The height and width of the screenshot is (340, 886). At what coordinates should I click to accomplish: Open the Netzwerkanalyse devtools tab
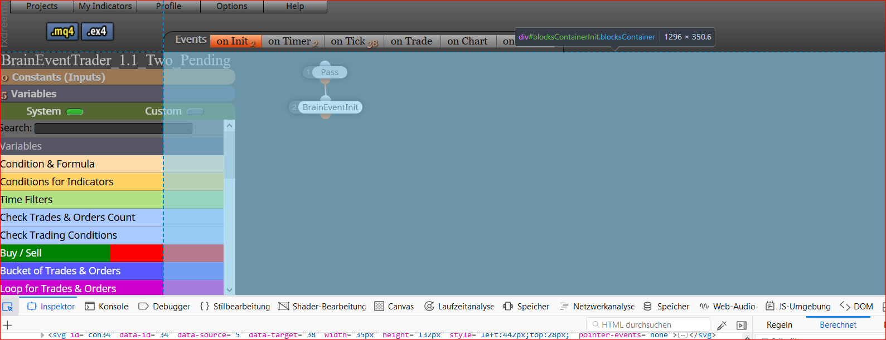pyautogui.click(x=597, y=307)
